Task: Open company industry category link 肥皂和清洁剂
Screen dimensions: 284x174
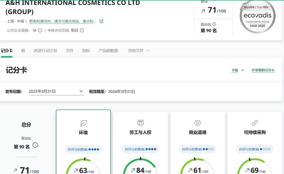Action: (63, 21)
